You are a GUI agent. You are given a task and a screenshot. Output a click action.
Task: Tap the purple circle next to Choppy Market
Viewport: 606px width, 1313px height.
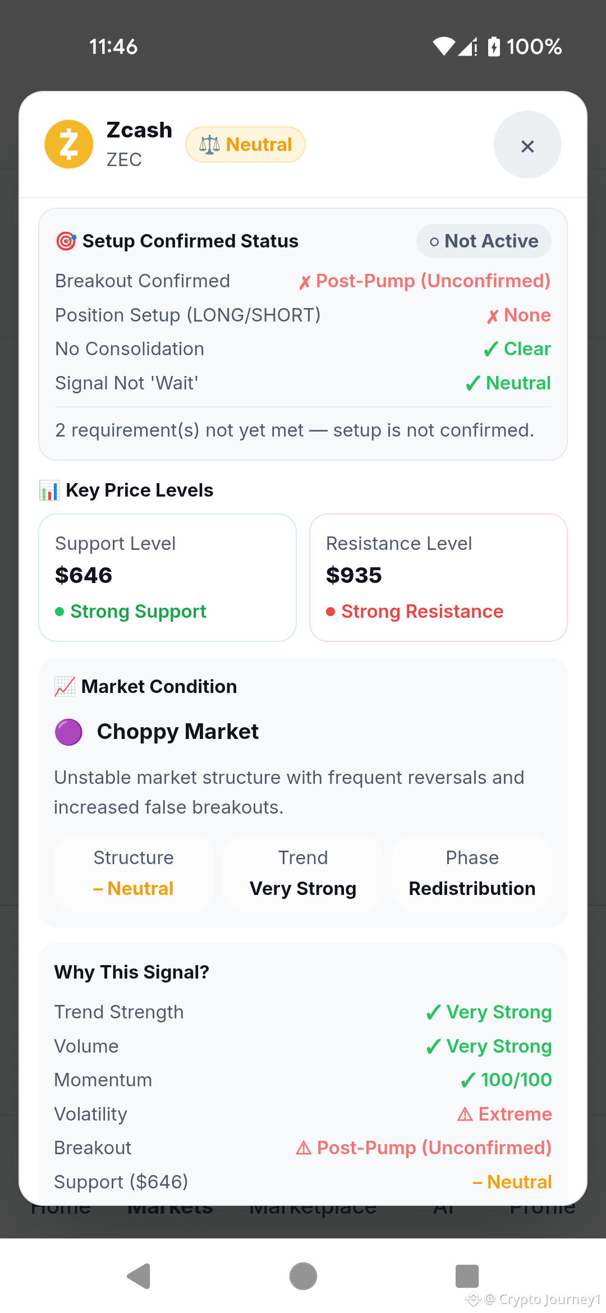(x=68, y=732)
